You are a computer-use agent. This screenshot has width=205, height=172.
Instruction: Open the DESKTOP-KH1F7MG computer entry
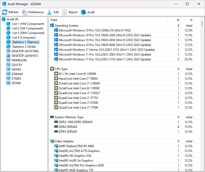click(25, 51)
